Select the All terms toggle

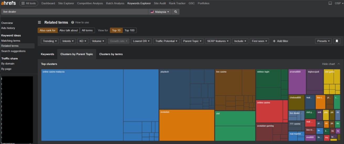click(x=87, y=30)
